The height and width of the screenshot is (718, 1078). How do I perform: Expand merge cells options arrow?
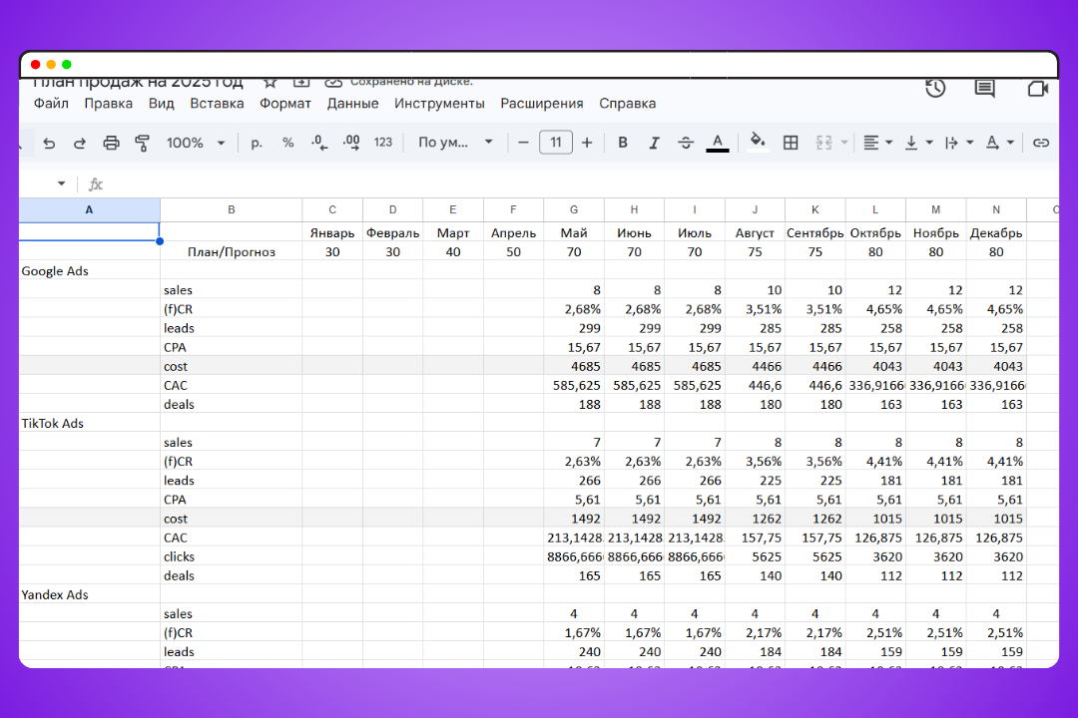point(844,143)
